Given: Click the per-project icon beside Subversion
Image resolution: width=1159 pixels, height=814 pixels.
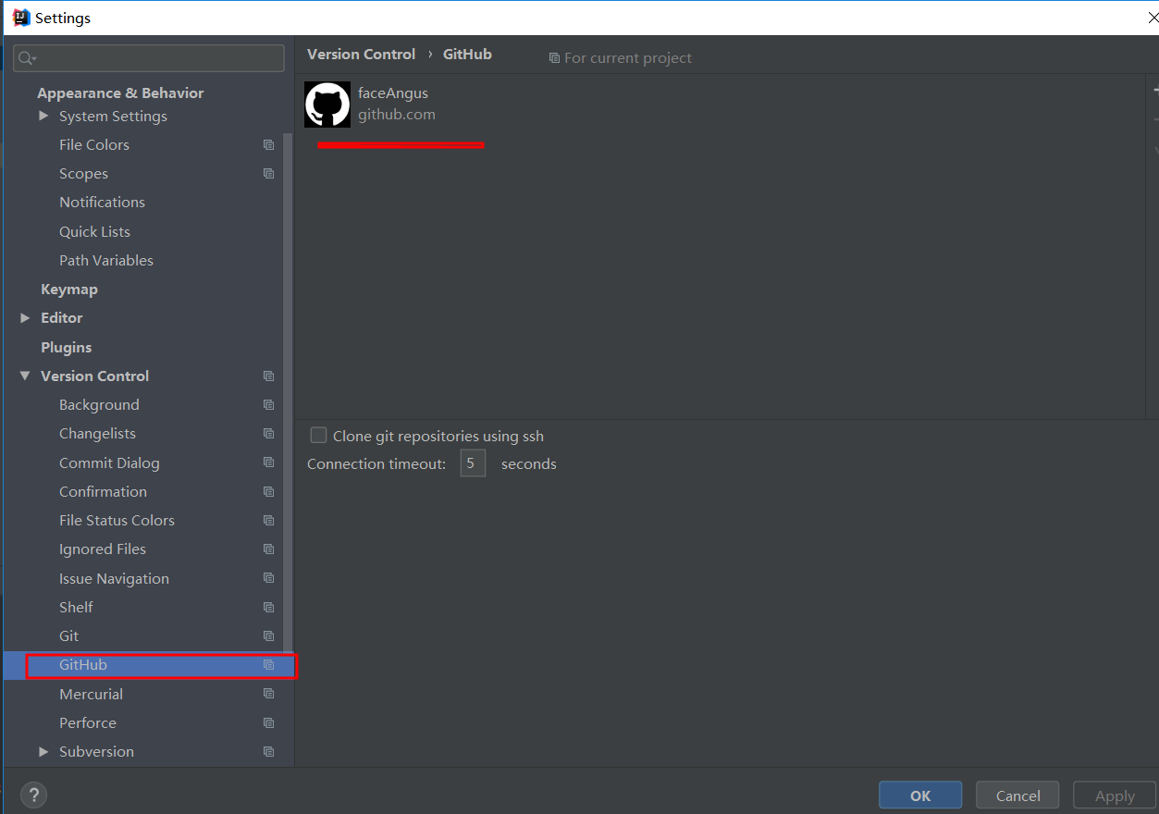Looking at the screenshot, I should tap(268, 752).
